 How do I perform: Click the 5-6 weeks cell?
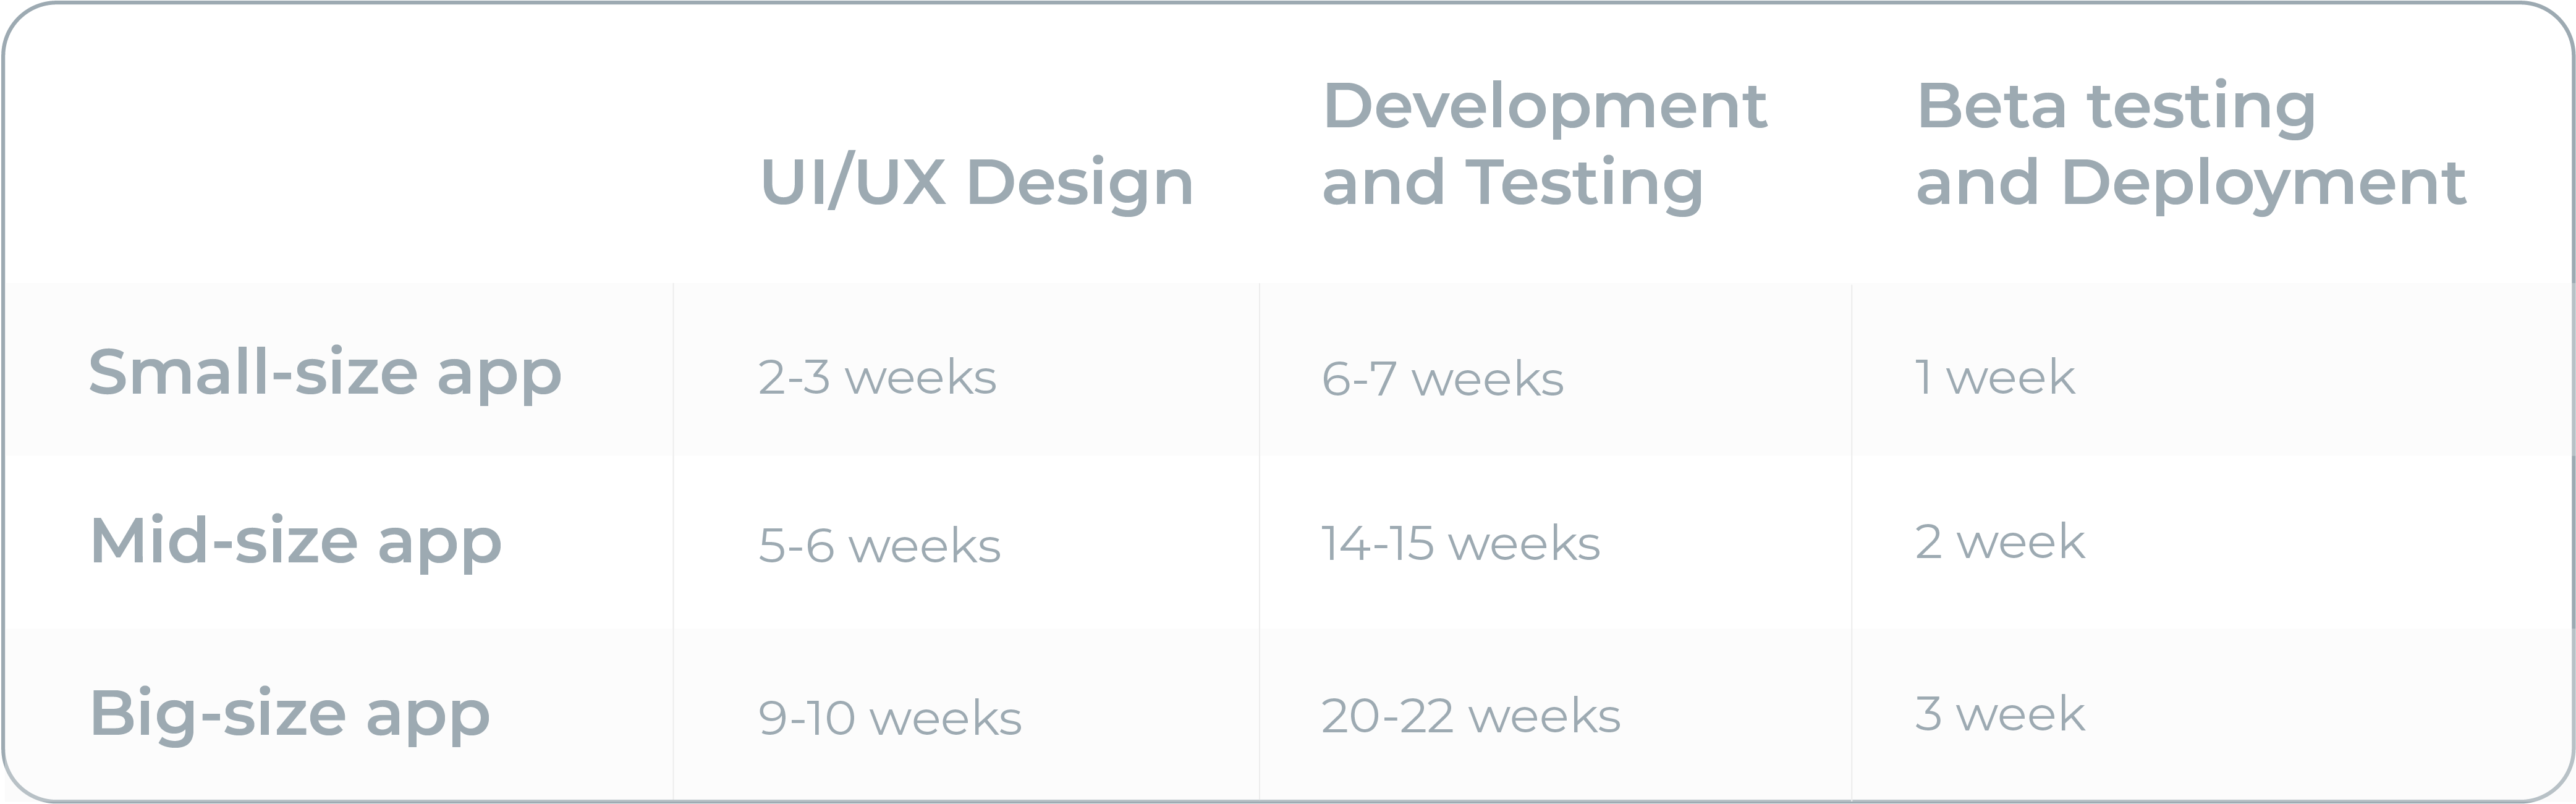879,546
